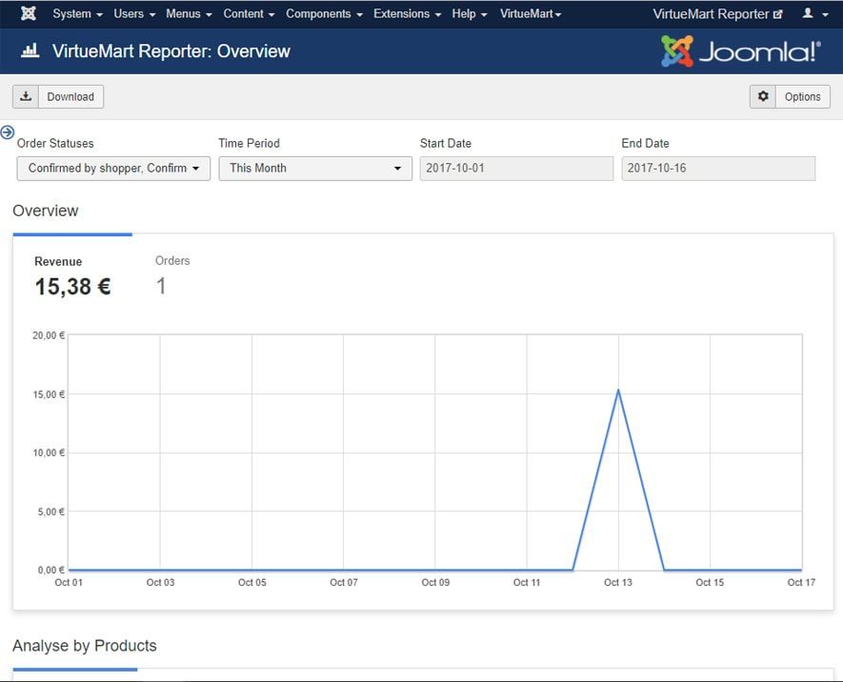Click the 'VirtueMart Reporter: Overview' page title
This screenshot has height=682, width=843.
[x=171, y=51]
